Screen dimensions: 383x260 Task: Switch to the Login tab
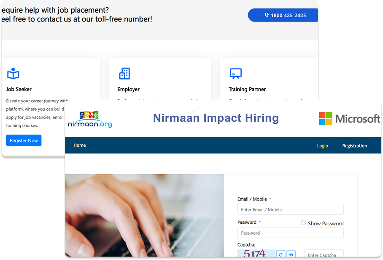coord(322,145)
